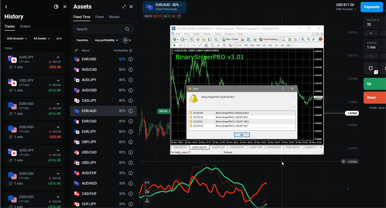Click the help question mark in Alert dialog
Viewport: 386px width, 208px height.
(x=282, y=89)
